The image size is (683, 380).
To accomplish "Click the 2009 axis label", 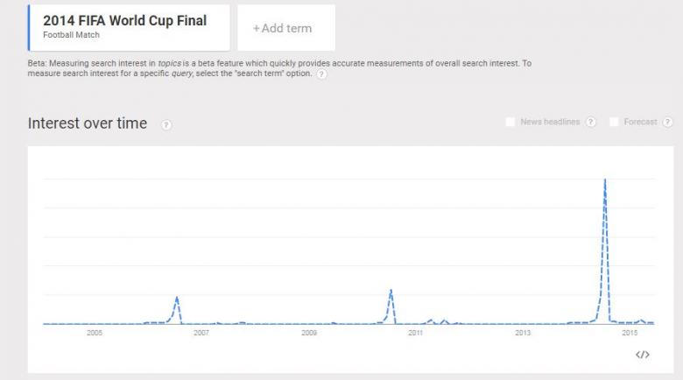I will (x=309, y=333).
